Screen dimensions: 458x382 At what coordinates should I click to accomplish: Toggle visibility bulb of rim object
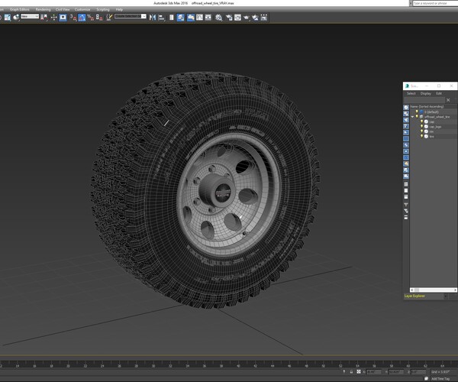(421, 131)
